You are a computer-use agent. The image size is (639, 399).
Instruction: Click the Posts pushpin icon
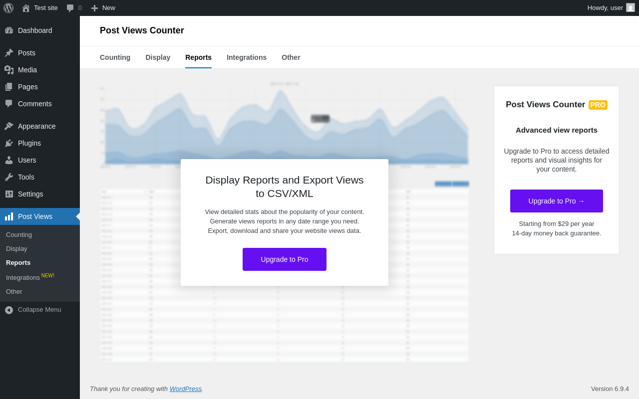coord(9,53)
